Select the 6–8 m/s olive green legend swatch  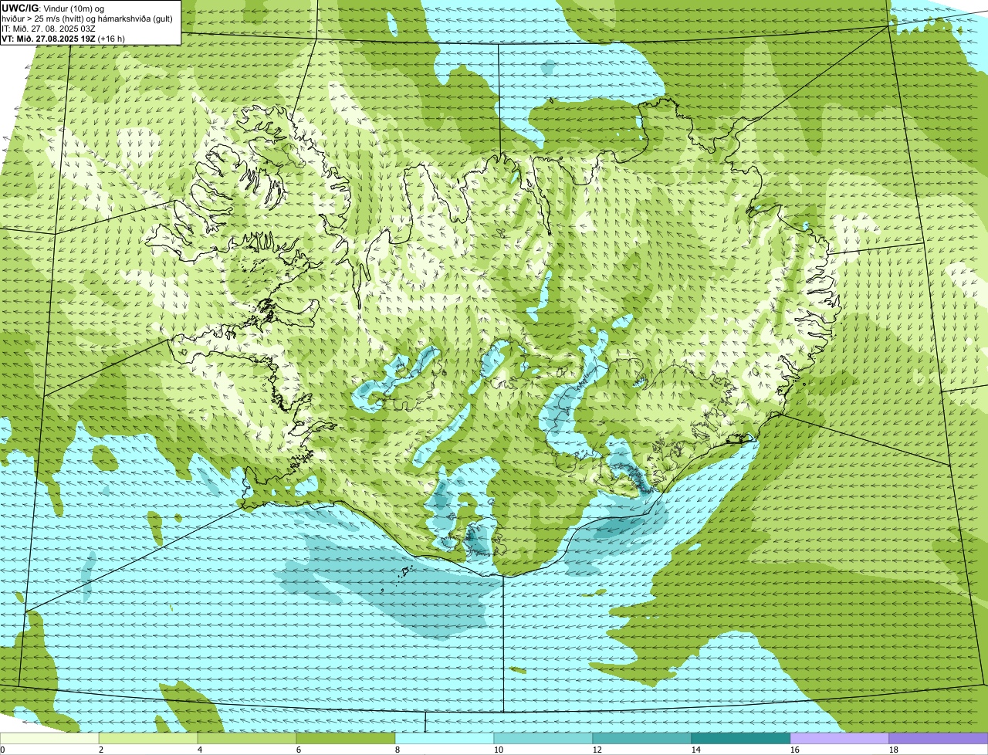click(346, 739)
